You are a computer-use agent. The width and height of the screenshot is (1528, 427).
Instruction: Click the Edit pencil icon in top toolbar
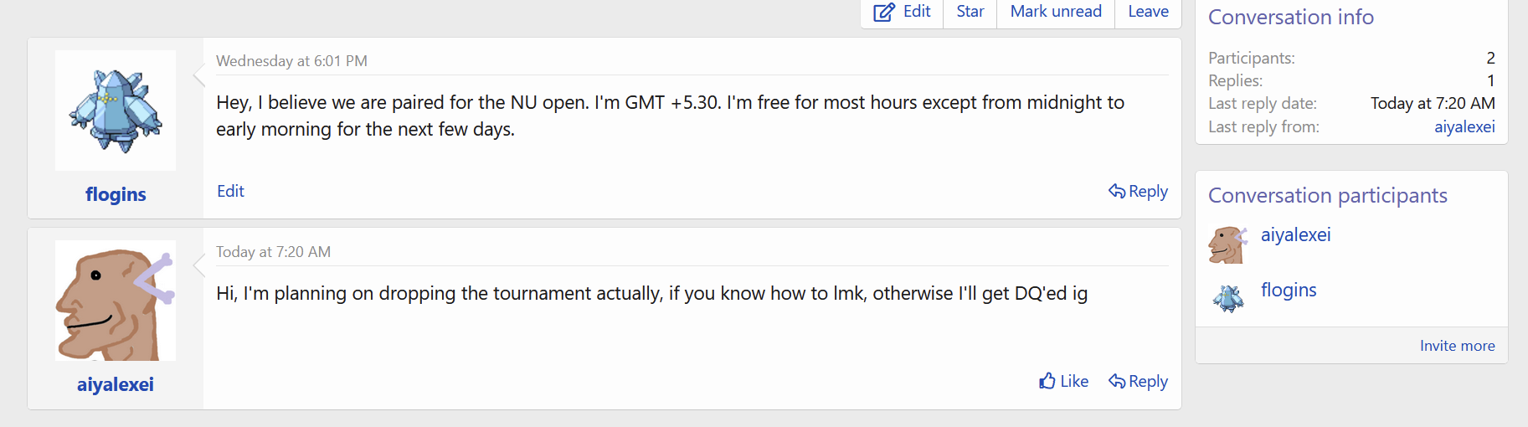tap(884, 12)
